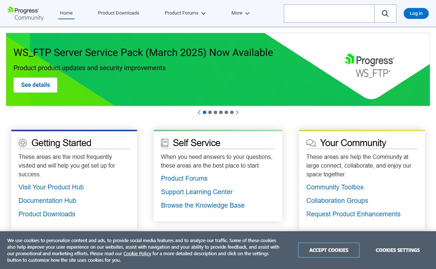Select the first carousel dot
This screenshot has width=436, height=269.
click(205, 112)
